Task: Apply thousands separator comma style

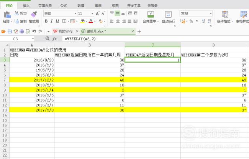Action: pyautogui.click(x=197, y=21)
